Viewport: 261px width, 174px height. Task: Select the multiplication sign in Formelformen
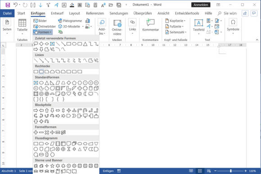[x=47, y=133]
